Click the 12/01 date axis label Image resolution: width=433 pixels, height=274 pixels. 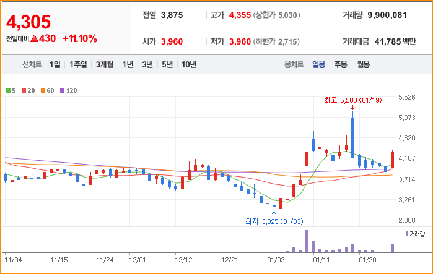click(x=138, y=260)
